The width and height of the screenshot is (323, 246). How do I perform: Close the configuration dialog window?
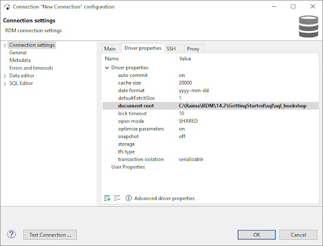tap(313, 6)
